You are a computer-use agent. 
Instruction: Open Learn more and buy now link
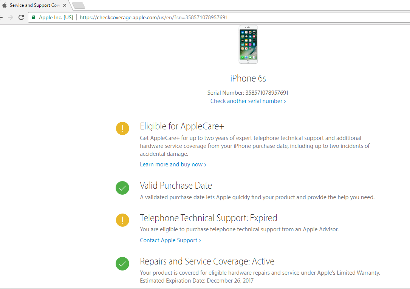coord(173,164)
